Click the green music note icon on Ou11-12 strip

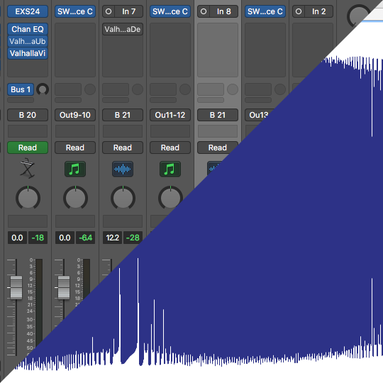[170, 169]
